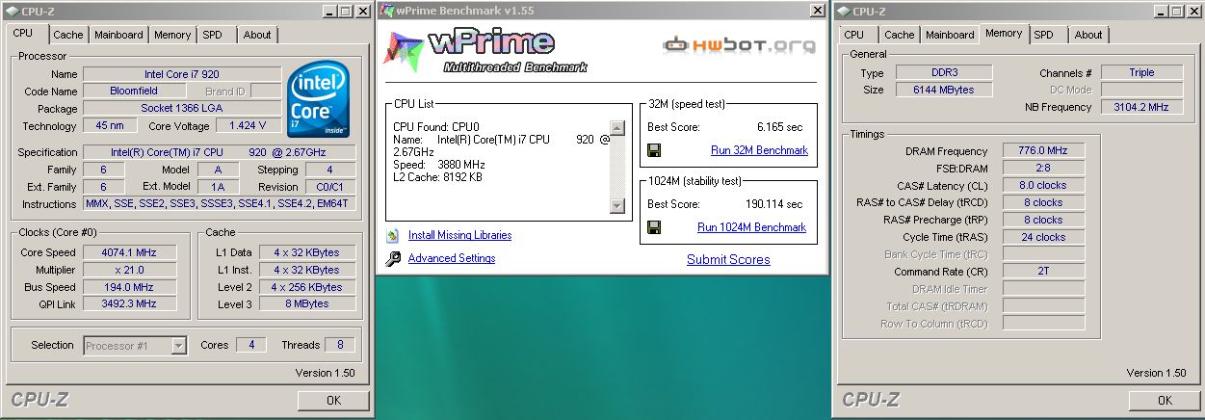Click the 1024M best score 190.114 sec
The image size is (1205, 420).
(773, 204)
